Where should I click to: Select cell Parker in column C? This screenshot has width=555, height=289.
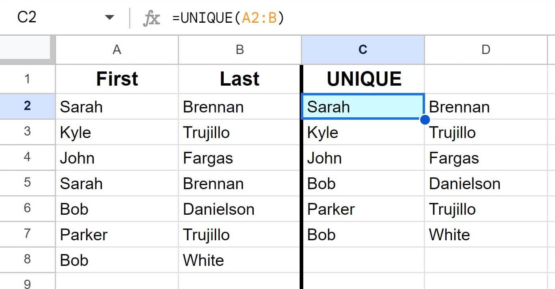pos(364,209)
